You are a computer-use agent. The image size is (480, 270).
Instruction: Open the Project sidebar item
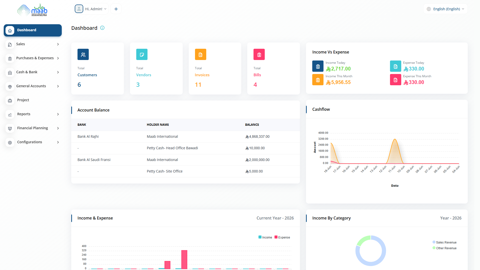point(33,100)
